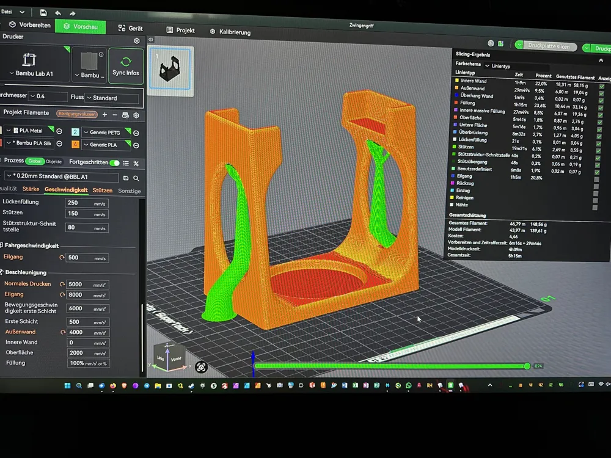Open the Stärke settings tab
The image size is (611, 458).
point(31,189)
